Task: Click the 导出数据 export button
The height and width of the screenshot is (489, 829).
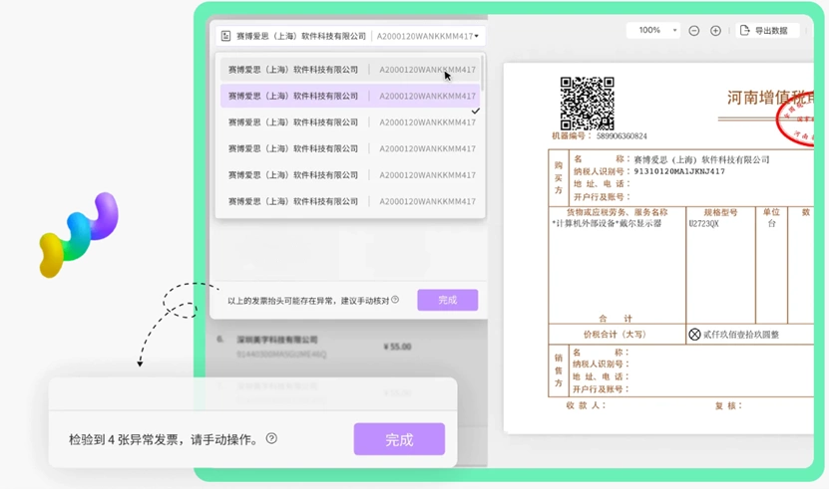Action: (764, 31)
